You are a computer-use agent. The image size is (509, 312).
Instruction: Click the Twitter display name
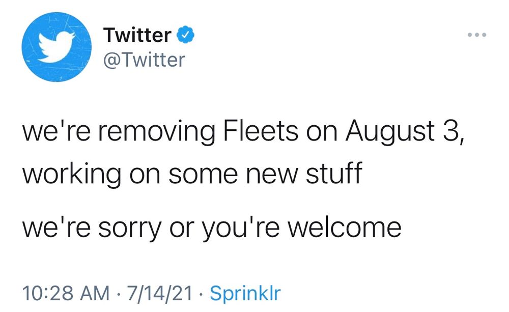pos(137,36)
